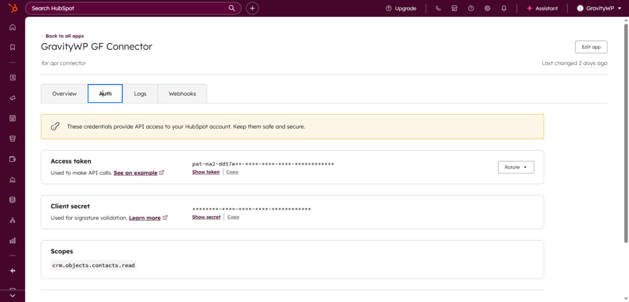Click the Upgrade button

click(x=400, y=9)
